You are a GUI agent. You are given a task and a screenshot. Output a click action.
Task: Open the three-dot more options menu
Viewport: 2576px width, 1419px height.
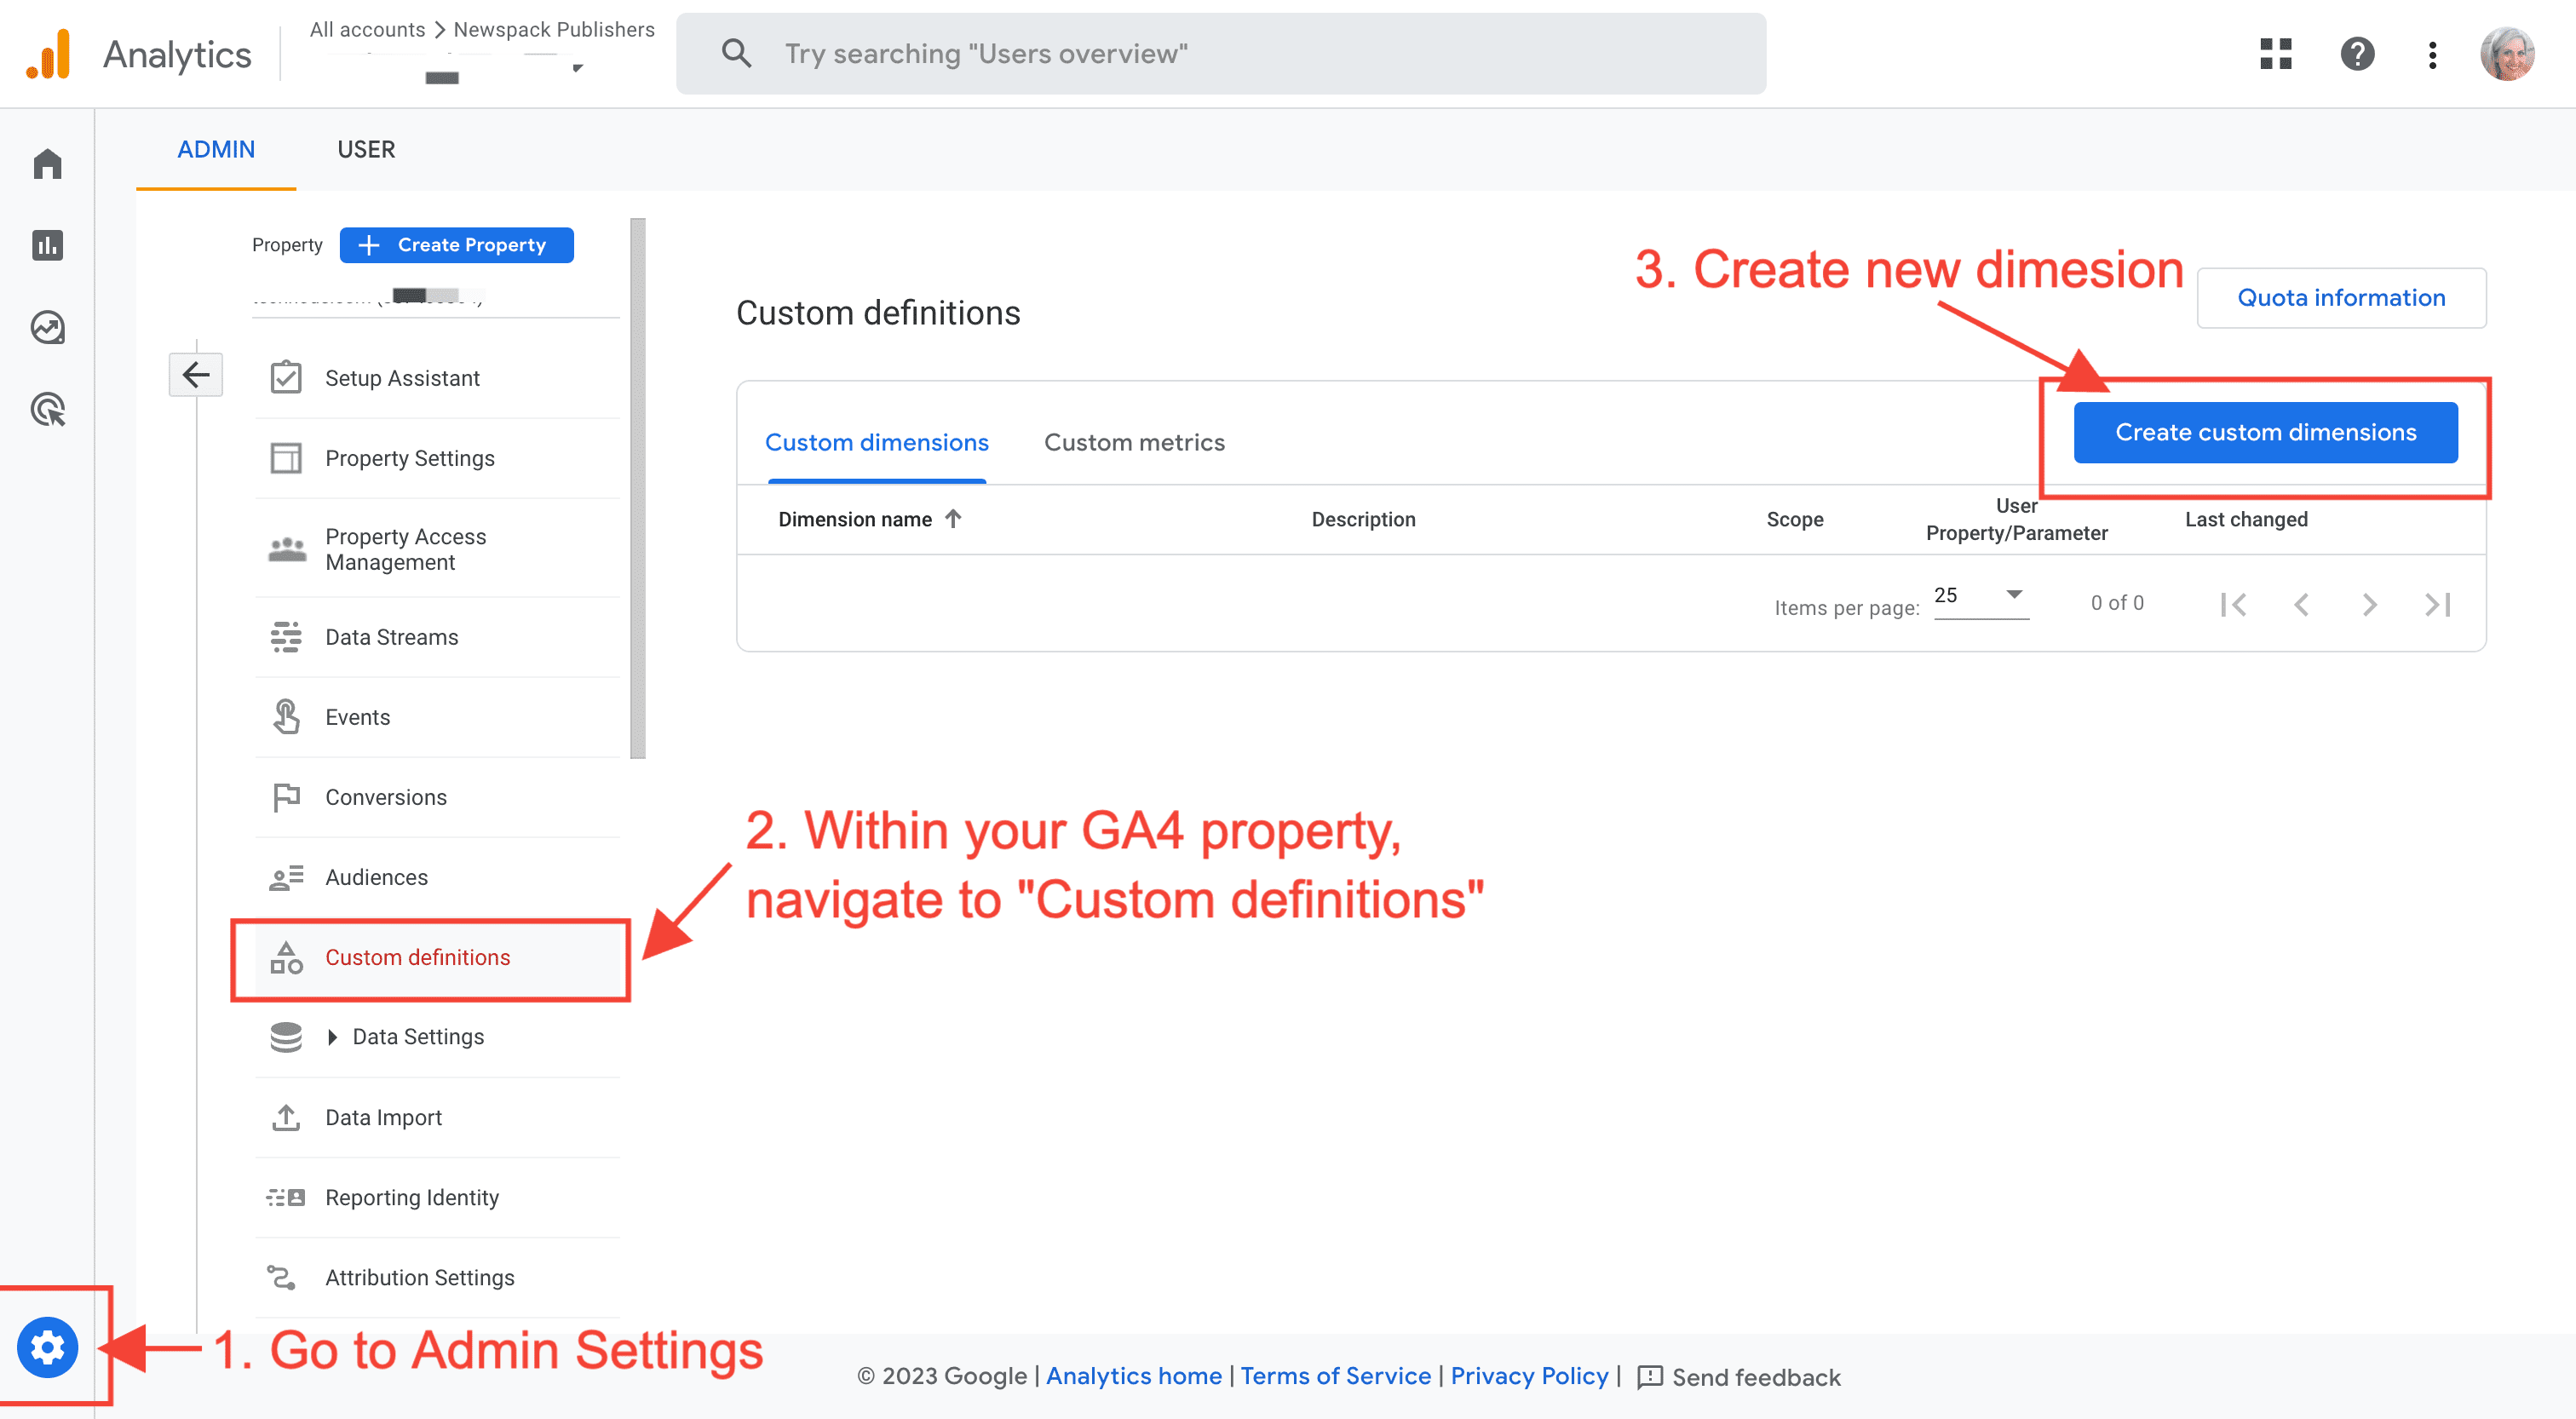[x=2432, y=54]
